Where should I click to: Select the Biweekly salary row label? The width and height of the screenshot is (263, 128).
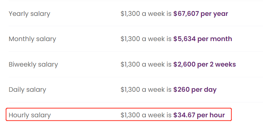click(33, 65)
